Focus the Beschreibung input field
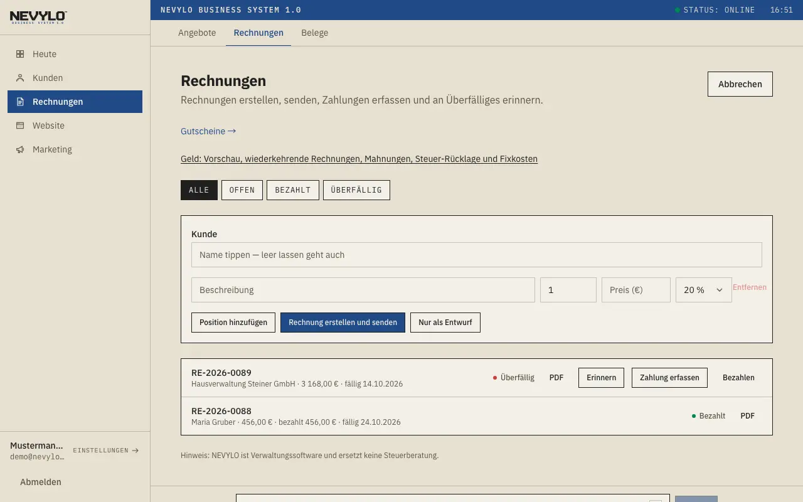 (363, 290)
